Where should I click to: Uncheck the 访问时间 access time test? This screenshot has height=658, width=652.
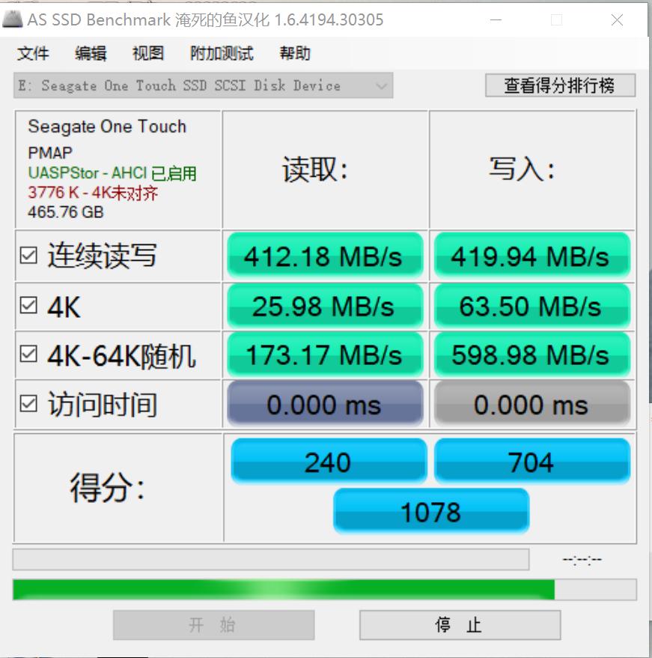[x=28, y=404]
